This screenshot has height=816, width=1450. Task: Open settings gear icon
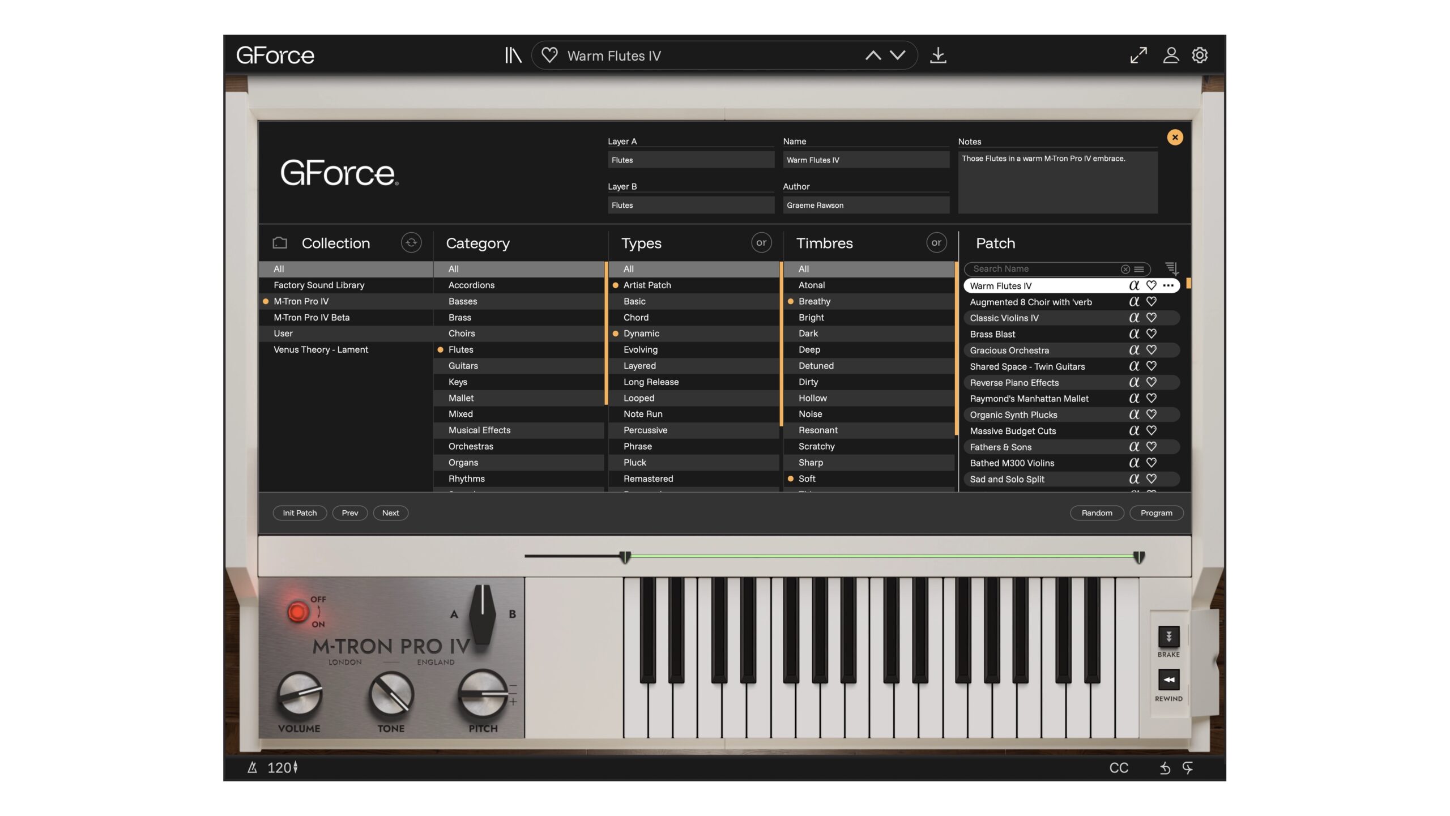coord(1200,55)
